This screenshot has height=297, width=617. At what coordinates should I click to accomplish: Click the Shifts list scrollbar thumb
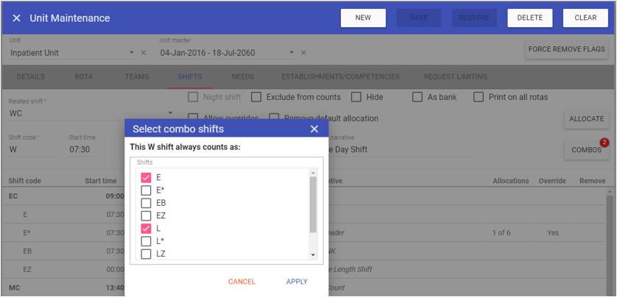click(x=313, y=204)
